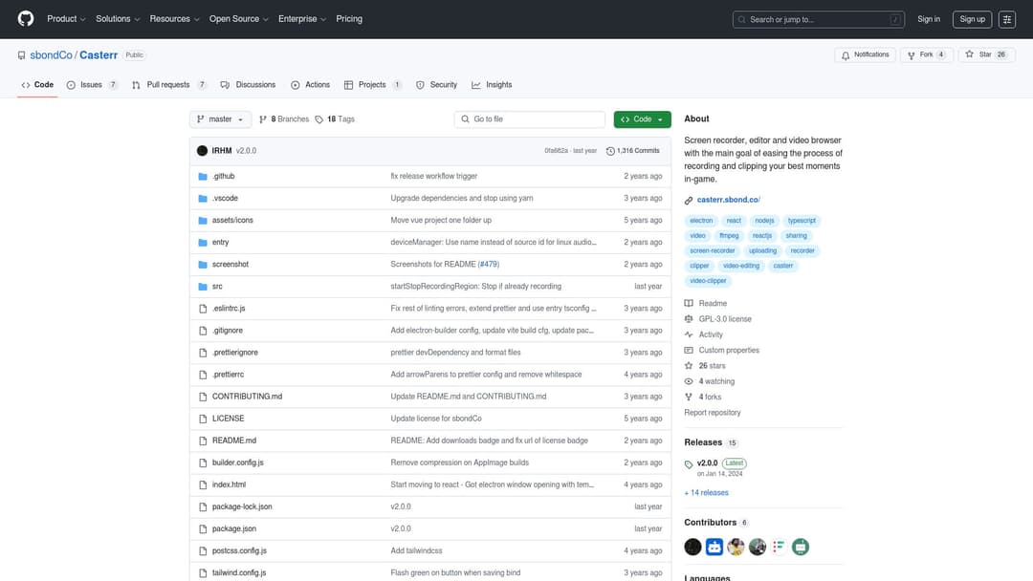Click the Go to file search box
This screenshot has height=581, width=1033.
coord(529,119)
